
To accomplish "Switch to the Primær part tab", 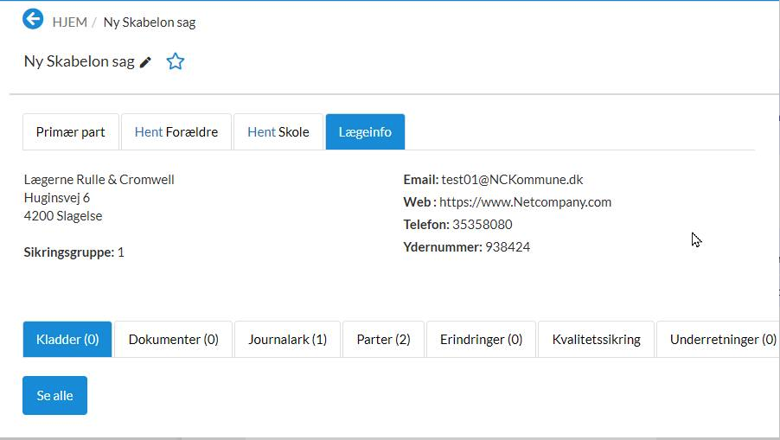I will (71, 132).
